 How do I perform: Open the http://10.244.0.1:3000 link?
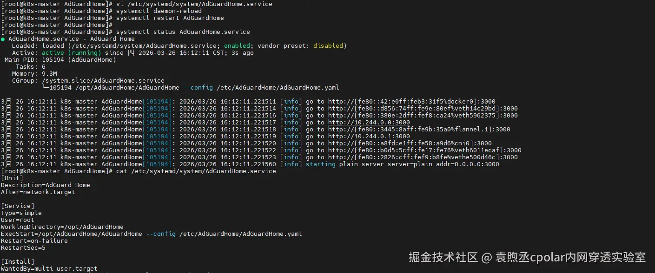tap(369, 136)
